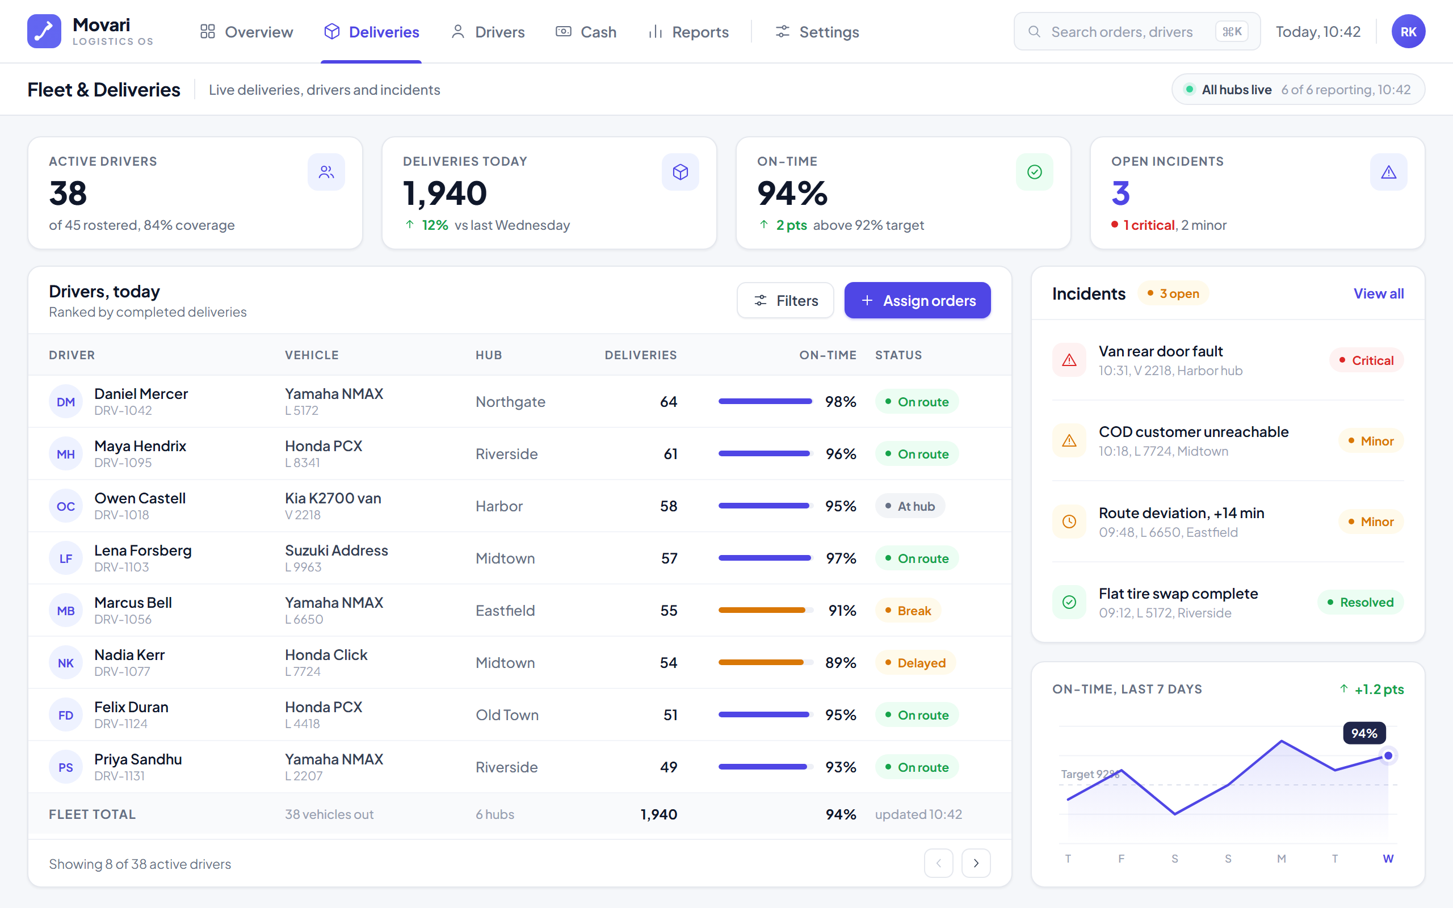Click the Open Incidents warning triangle icon

[x=1389, y=173]
